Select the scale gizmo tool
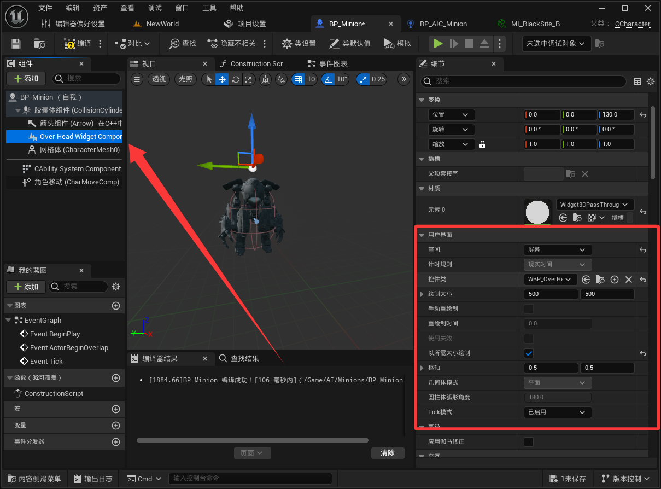Image resolution: width=661 pixels, height=489 pixels. (248, 79)
